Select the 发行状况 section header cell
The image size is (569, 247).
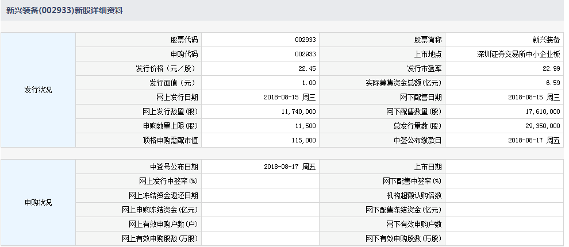pos(38,90)
